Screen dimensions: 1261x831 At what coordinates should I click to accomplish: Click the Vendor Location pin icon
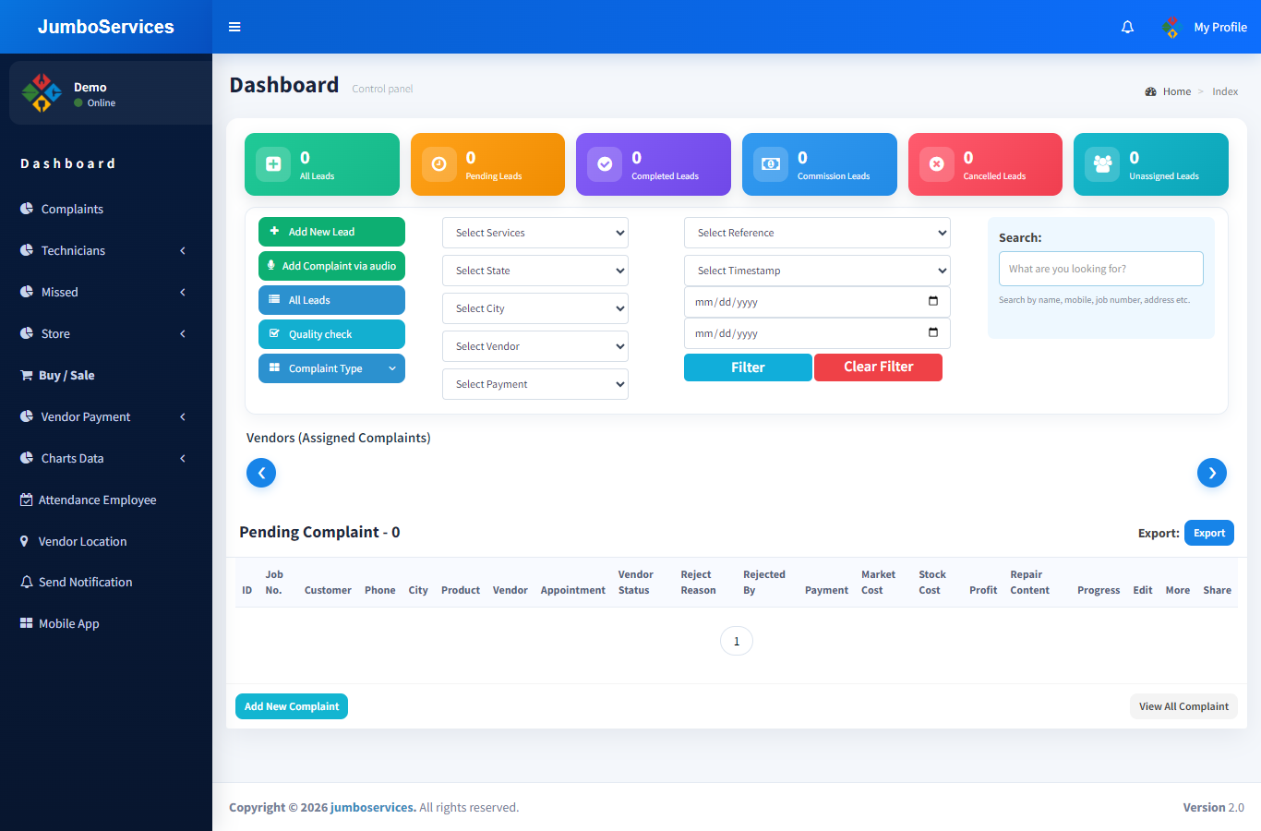pos(25,541)
